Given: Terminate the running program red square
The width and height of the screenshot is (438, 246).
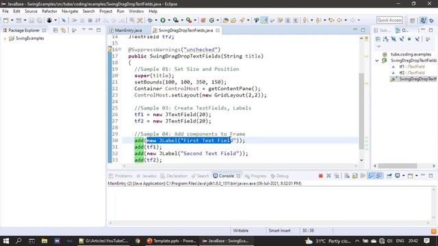Looking at the screenshot, I should click(321, 176).
